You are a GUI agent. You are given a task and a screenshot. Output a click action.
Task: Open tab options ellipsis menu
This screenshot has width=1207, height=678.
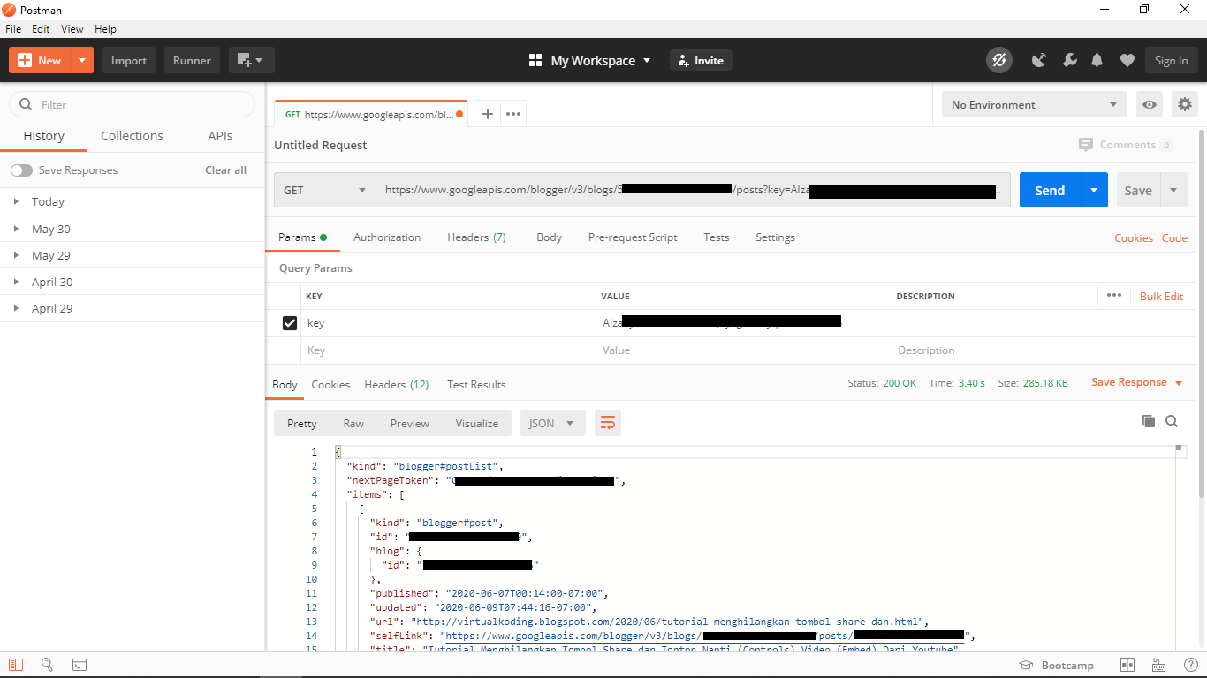click(x=513, y=114)
